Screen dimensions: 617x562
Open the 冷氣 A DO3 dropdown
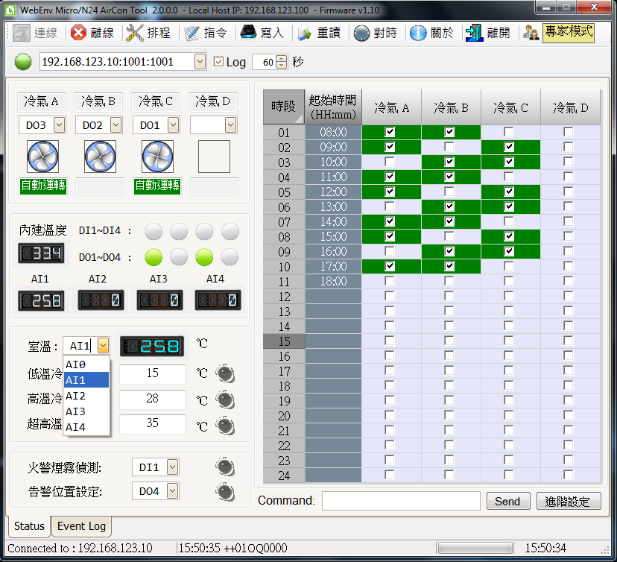point(59,125)
